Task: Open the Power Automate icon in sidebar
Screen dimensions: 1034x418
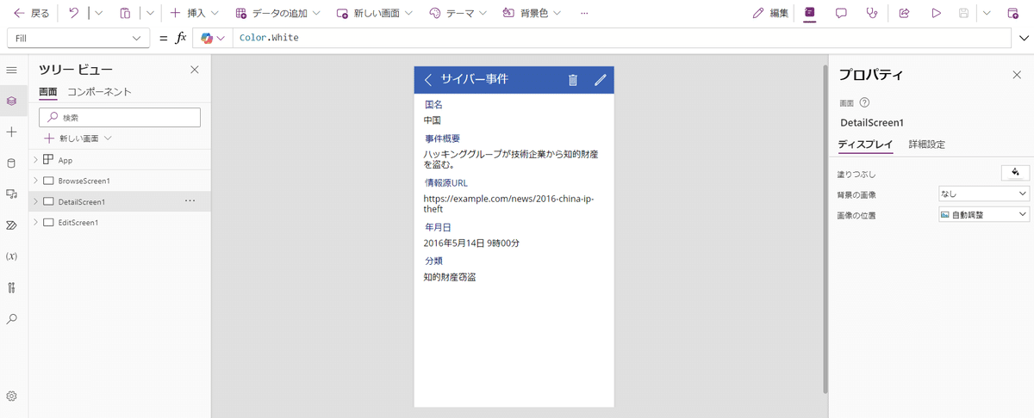Action: point(12,225)
